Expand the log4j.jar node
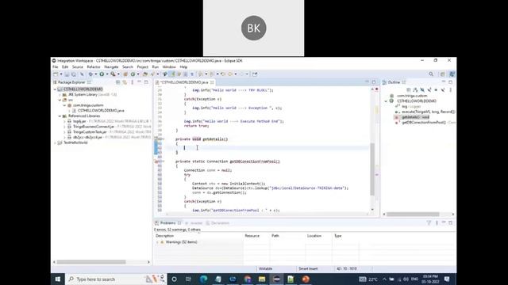The height and width of the screenshot is (285, 508). [x=64, y=121]
